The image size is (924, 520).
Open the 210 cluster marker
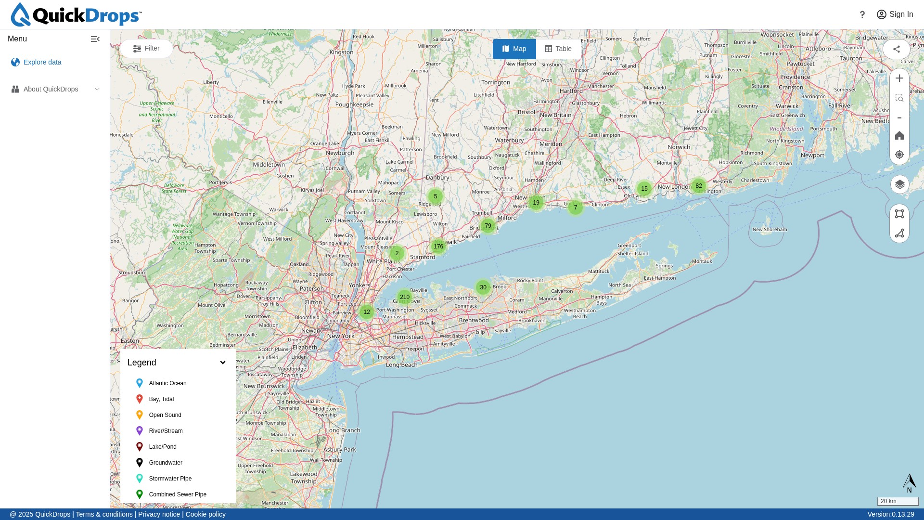point(405,297)
